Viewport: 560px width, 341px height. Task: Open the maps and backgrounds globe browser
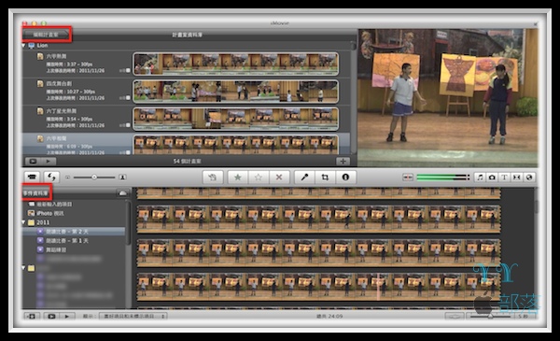point(529,178)
